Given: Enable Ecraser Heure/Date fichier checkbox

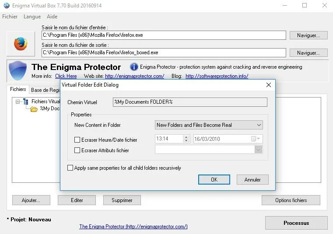Looking at the screenshot, I should [77, 140].
